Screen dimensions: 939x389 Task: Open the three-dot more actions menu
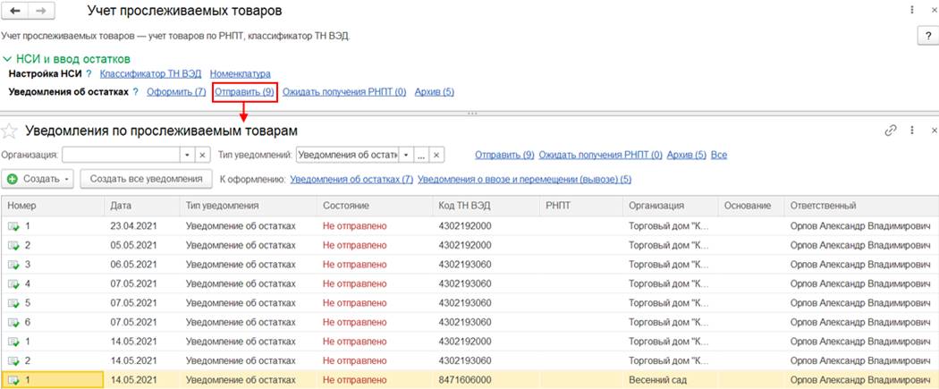[913, 131]
